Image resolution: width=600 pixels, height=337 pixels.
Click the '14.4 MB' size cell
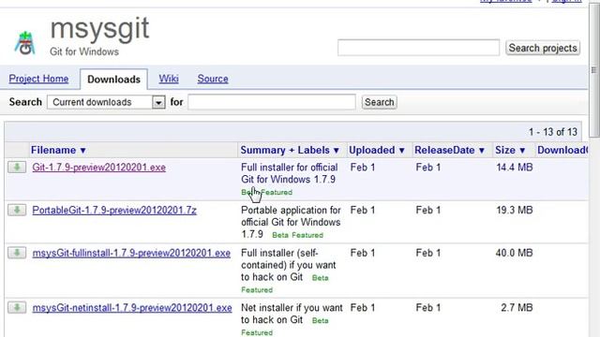[515, 168]
